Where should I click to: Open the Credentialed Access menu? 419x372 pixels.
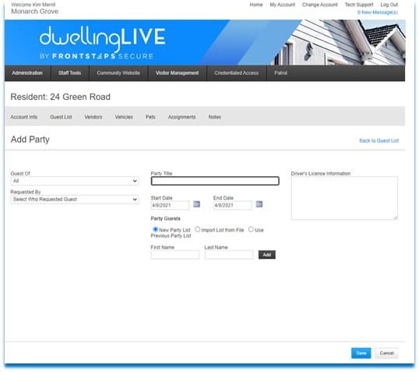tap(237, 73)
